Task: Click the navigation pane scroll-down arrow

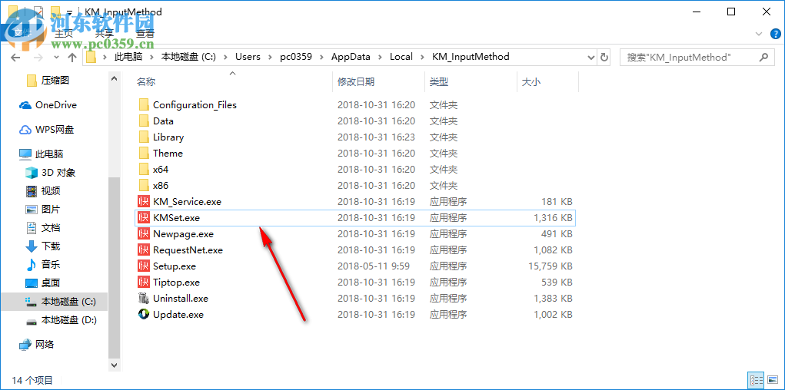Action: pyautogui.click(x=113, y=365)
